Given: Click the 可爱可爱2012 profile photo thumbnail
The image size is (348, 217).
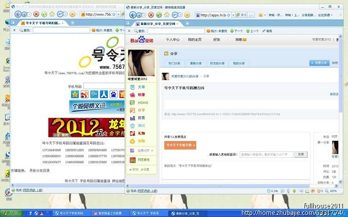Looking at the screenshot, I should point(141,63).
